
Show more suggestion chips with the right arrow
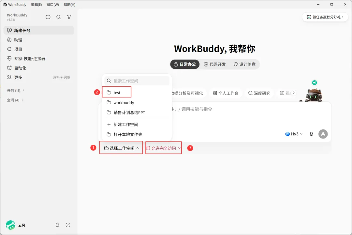[294, 93]
